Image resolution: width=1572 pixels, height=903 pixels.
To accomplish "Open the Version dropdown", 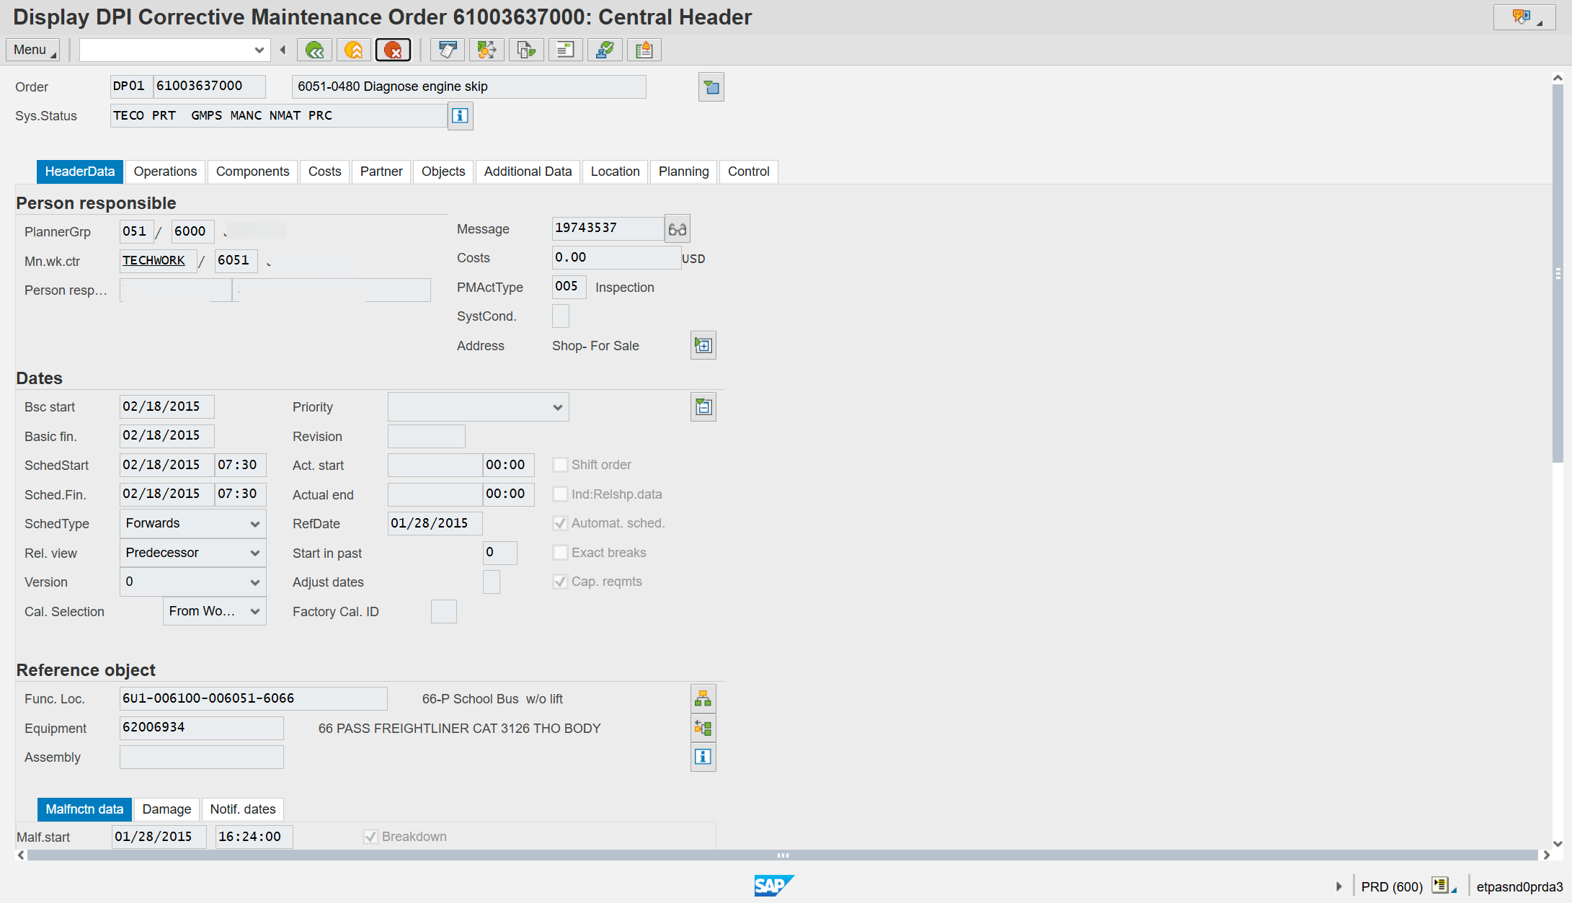I will 255,582.
